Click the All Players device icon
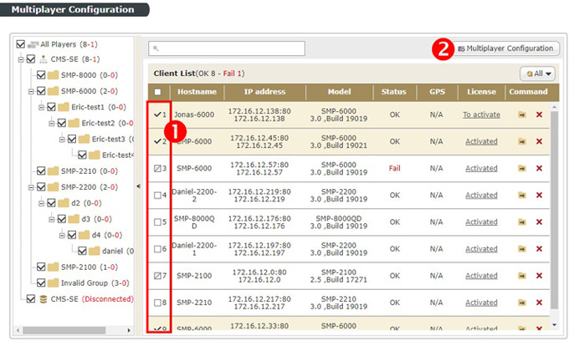 pyautogui.click(x=33, y=44)
